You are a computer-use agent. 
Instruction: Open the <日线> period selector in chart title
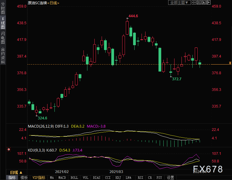[53, 3]
